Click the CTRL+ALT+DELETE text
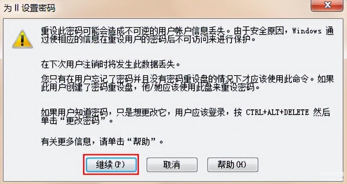Viewport: 347px width, 184px height. coord(277,113)
